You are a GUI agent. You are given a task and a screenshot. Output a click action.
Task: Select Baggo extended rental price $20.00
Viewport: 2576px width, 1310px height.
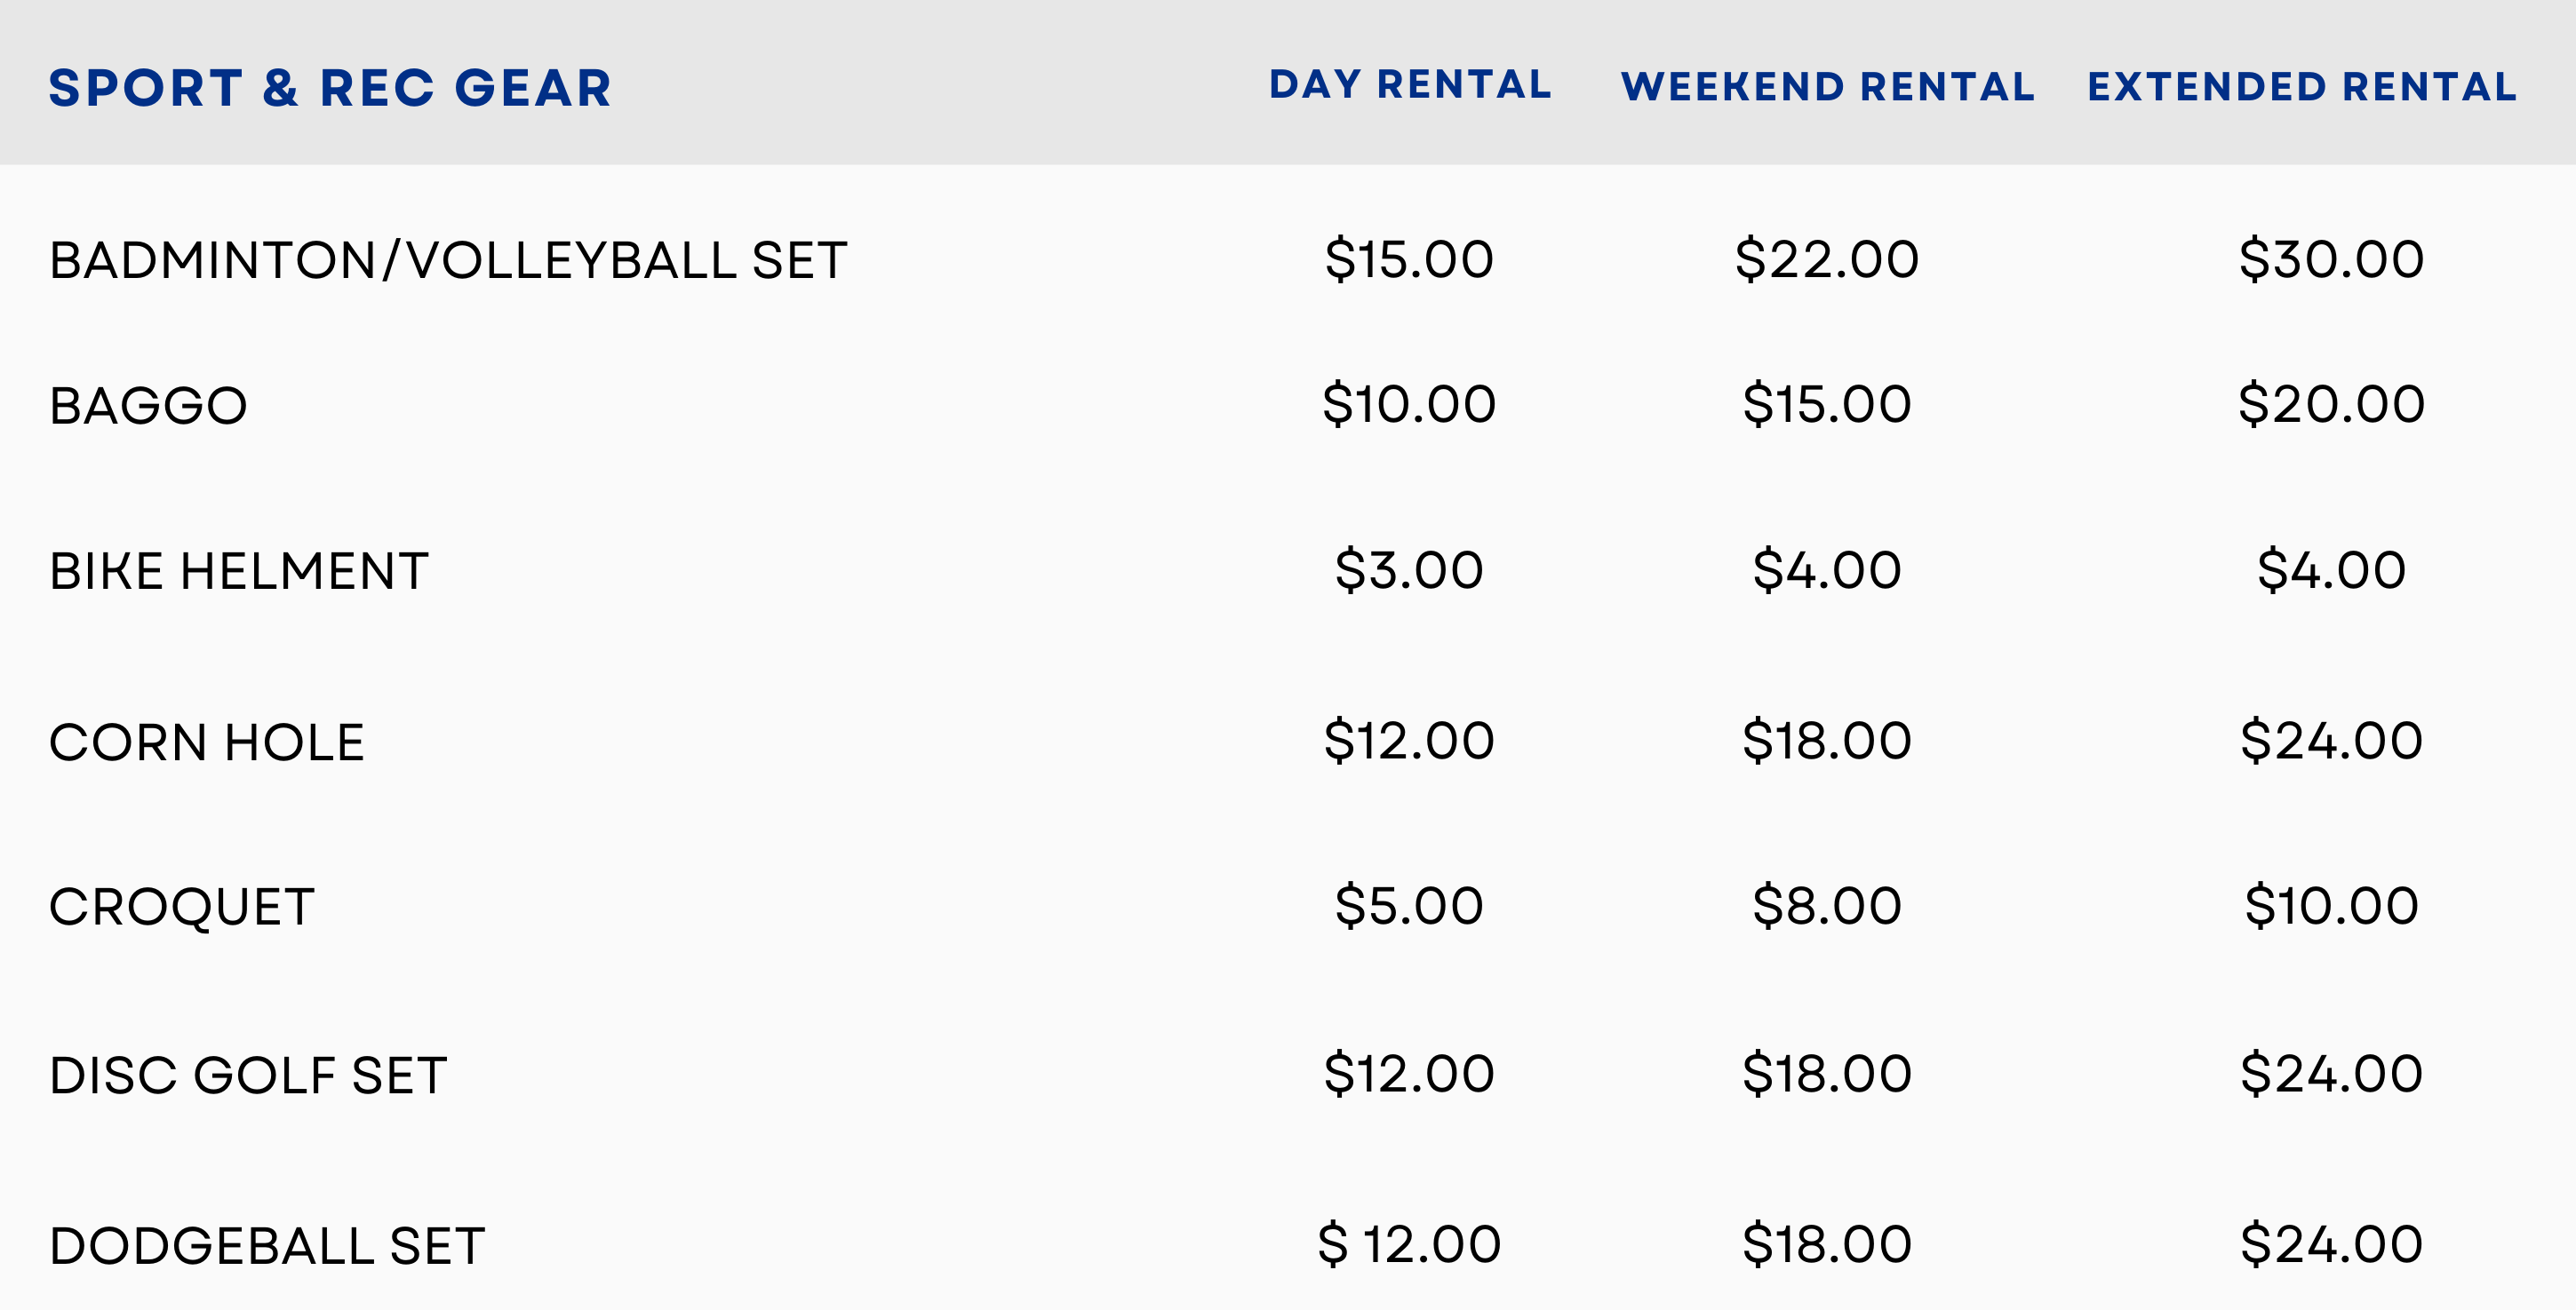2331,405
